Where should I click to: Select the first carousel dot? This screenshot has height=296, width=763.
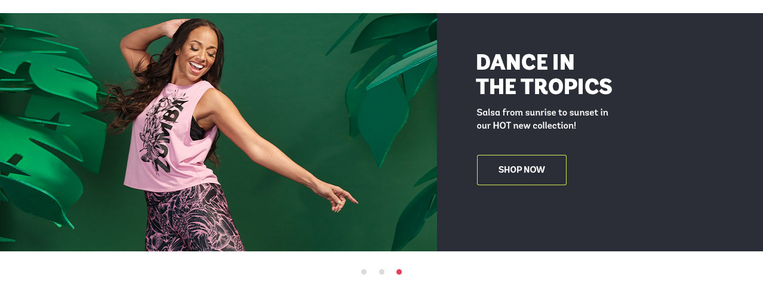(364, 272)
